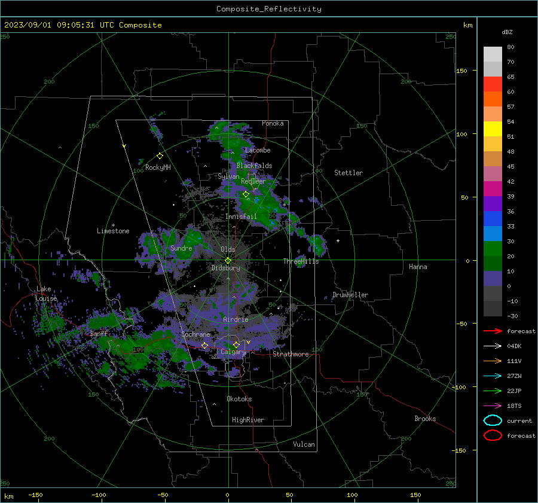538x503 pixels.
Task: Click the yellow diamond marker above Calgary
Action: pos(236,345)
